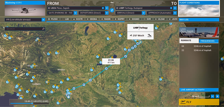
Task: Zoom out the map with minus button
Action: coord(213,96)
